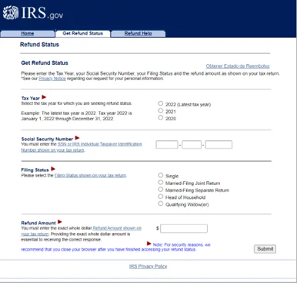Click the IRS.gov logo

pos(33,12)
